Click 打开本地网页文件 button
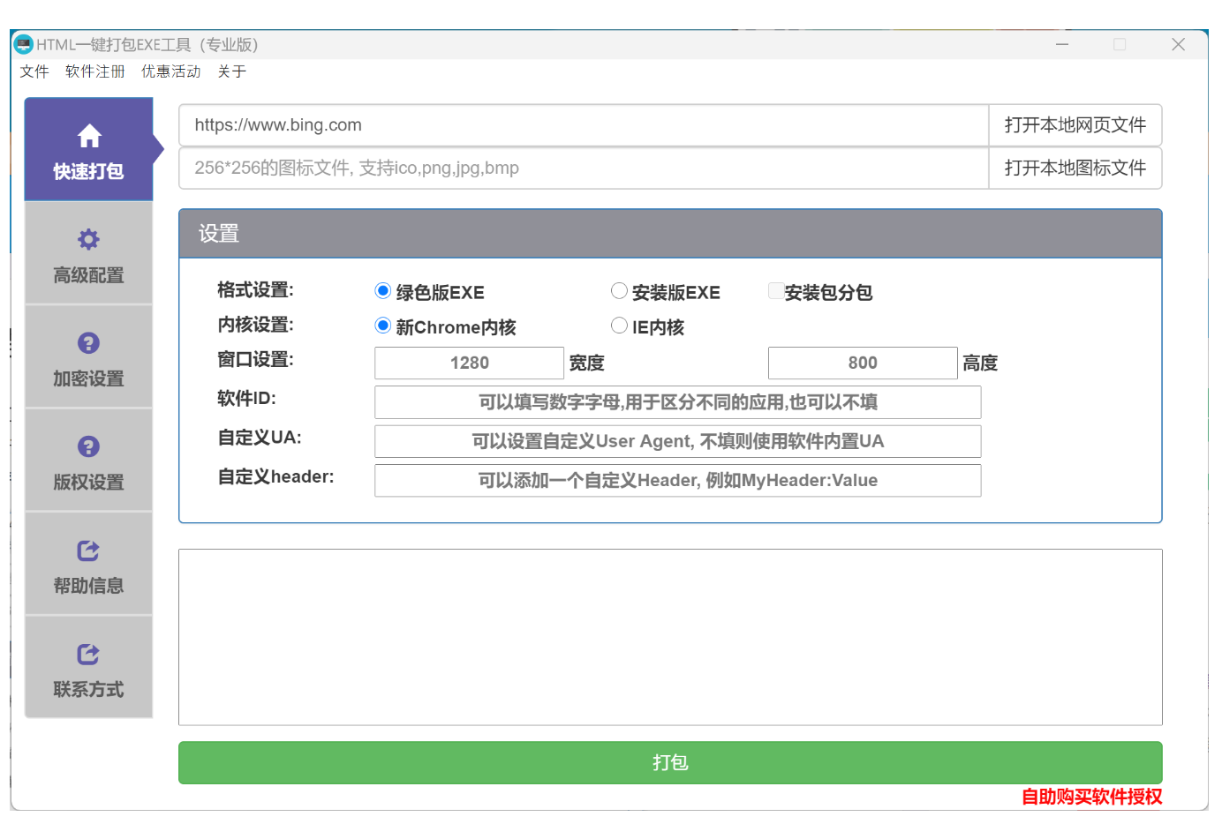 [x=1075, y=125]
